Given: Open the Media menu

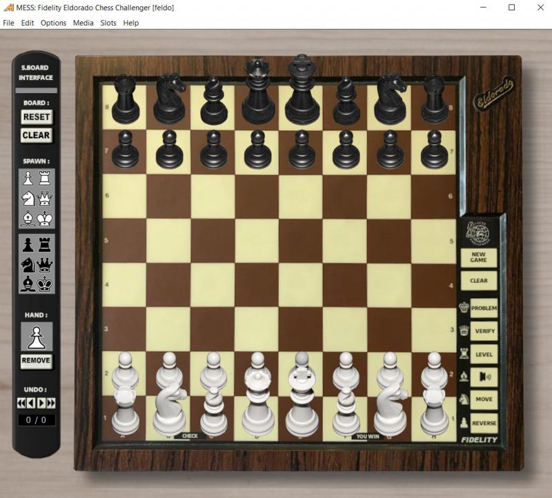Looking at the screenshot, I should 83,23.
